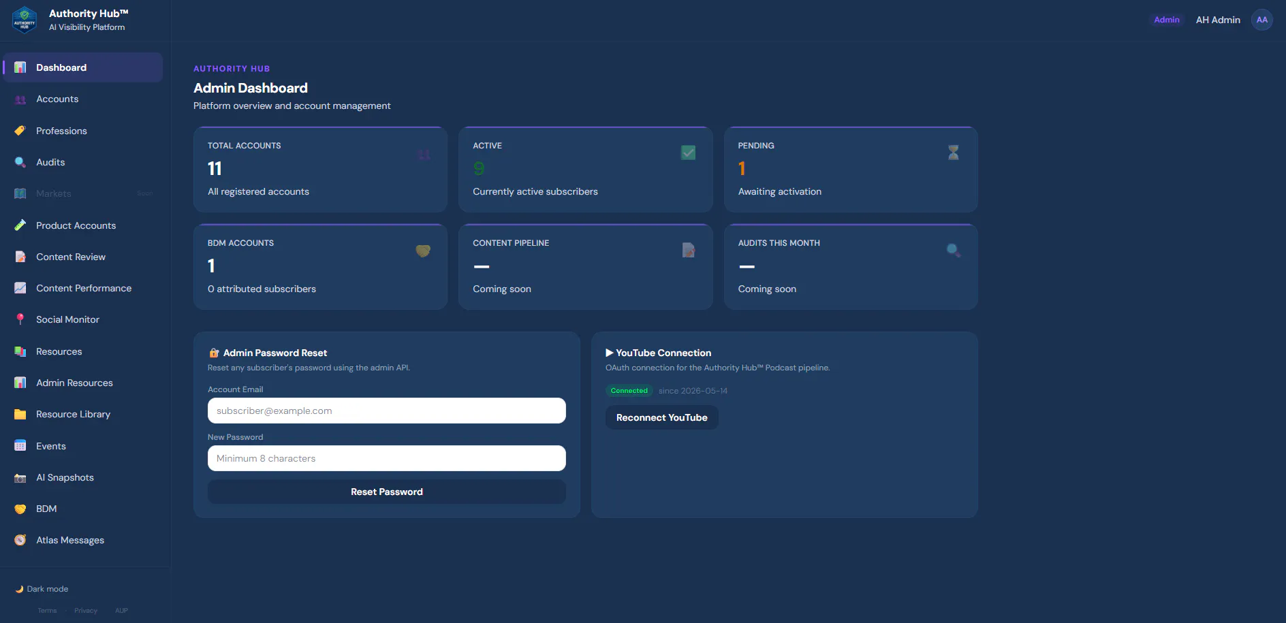Click the handshake icon on BDM Accounts card

(x=423, y=251)
